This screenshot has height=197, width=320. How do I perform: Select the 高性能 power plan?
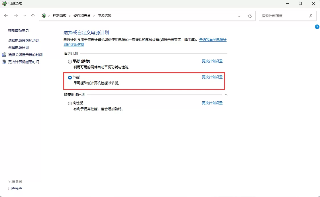(x=70, y=103)
